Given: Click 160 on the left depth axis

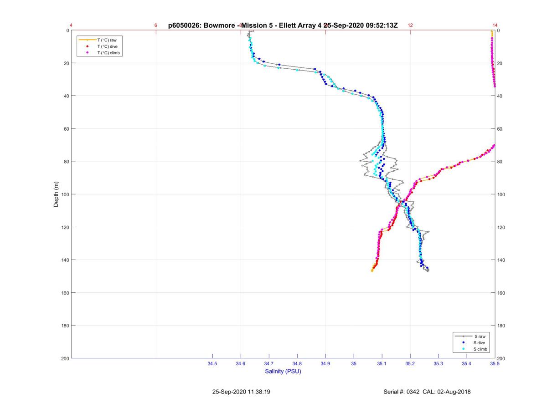Looking at the screenshot, I should pos(64,293).
